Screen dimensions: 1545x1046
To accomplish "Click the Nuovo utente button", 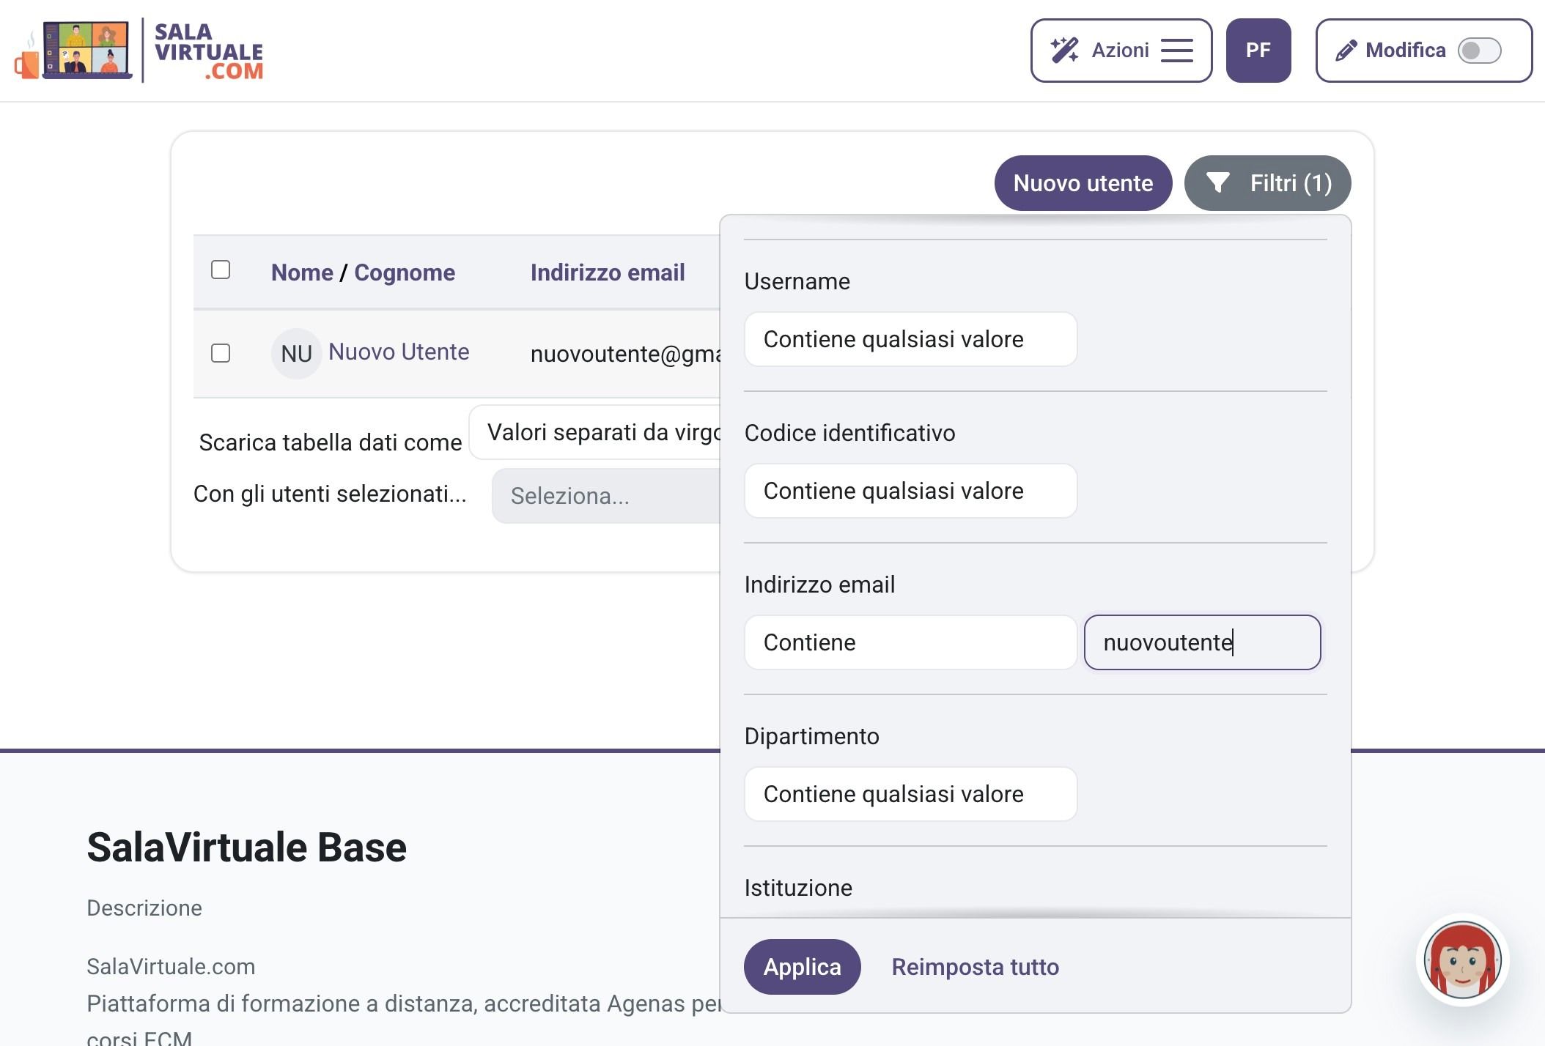I will [1083, 183].
